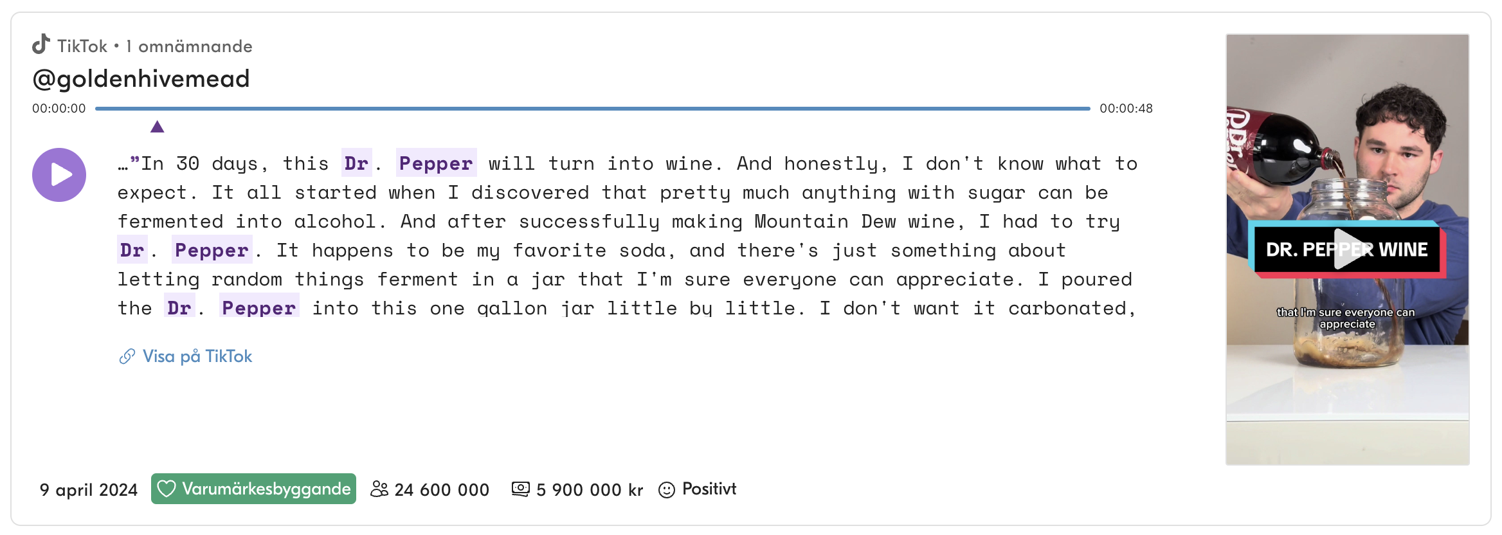Click the heart icon in Varumärkesbyggande tag
Viewport: 1502px width, 535px height.
click(167, 489)
